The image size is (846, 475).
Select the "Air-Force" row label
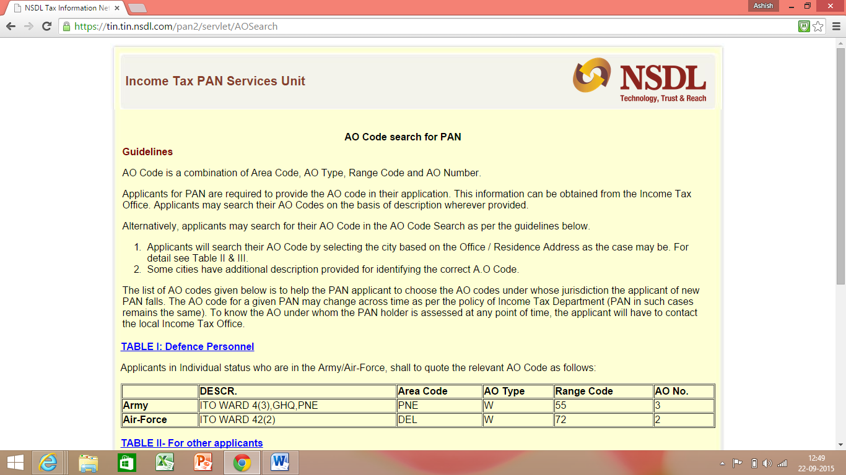click(x=160, y=420)
